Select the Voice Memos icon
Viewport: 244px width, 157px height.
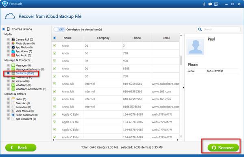coord(13,111)
